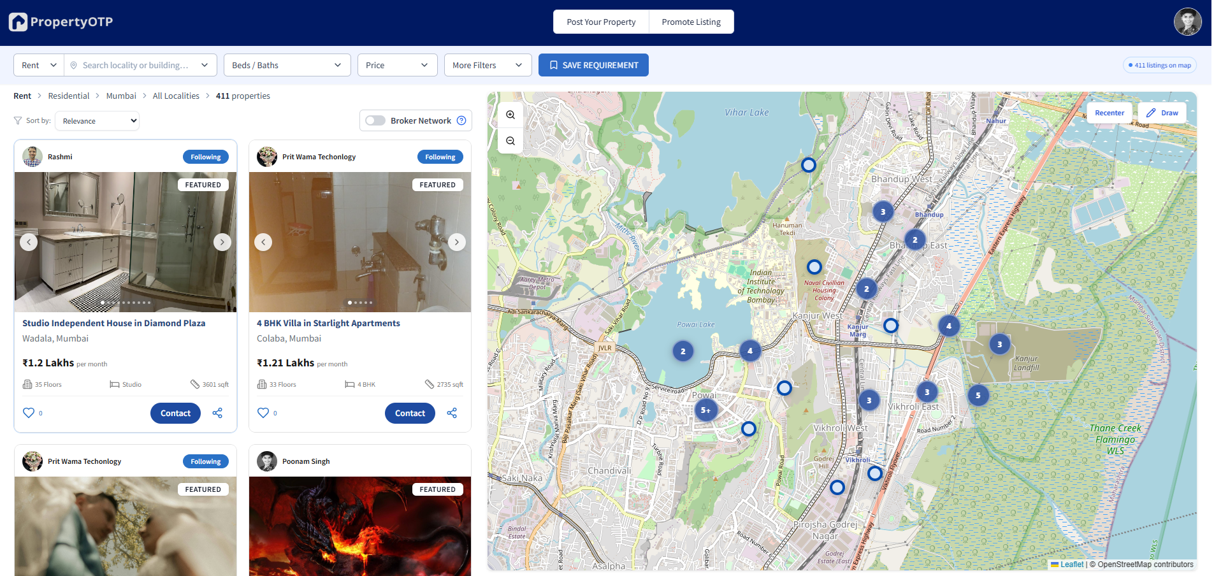Show previous photo of Starlight Apartments listing
The image size is (1214, 576).
point(263,242)
